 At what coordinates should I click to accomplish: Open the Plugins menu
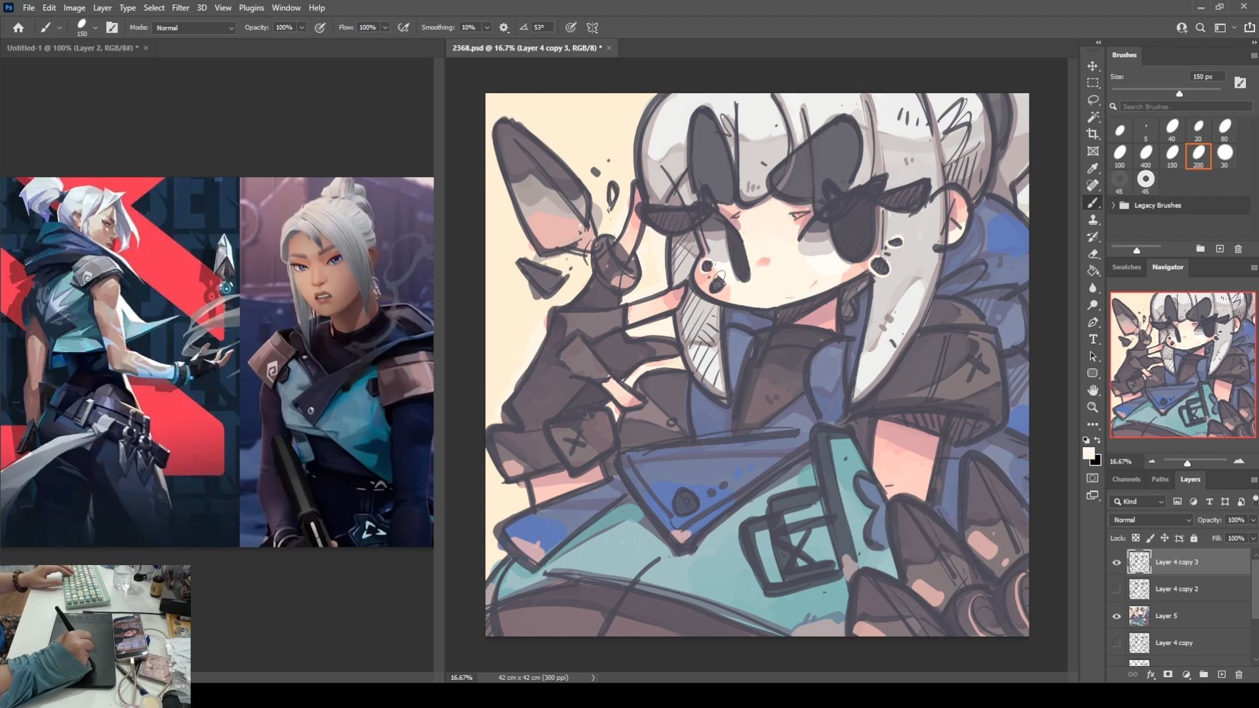pyautogui.click(x=251, y=8)
